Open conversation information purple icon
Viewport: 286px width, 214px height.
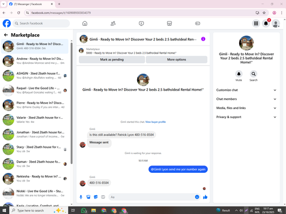203,39
